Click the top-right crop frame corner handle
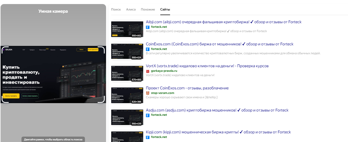 click(x=102, y=49)
